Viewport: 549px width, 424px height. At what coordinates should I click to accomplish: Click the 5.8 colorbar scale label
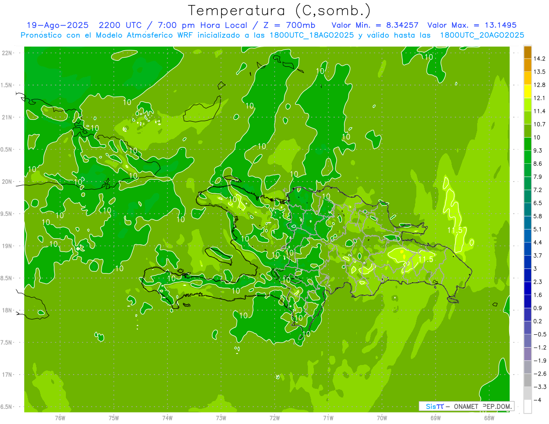(538, 216)
